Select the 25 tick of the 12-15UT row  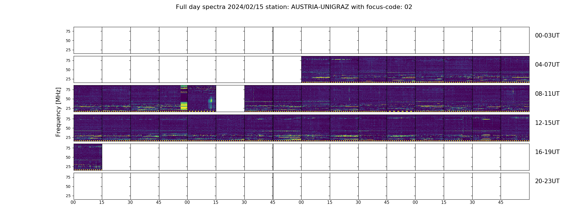tap(68, 137)
